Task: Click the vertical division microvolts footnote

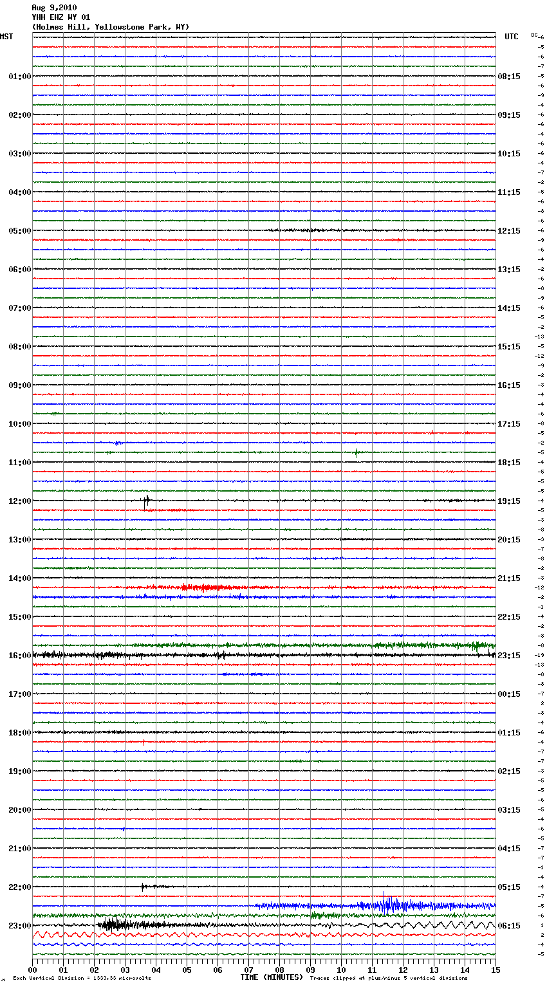Action: 82,979
